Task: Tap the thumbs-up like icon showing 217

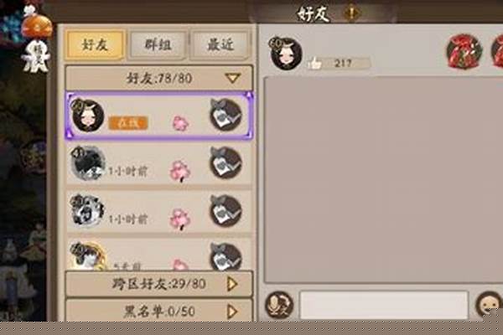Action: click(315, 63)
